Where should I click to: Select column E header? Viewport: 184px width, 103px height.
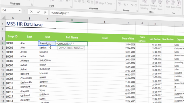click(x=104, y=22)
